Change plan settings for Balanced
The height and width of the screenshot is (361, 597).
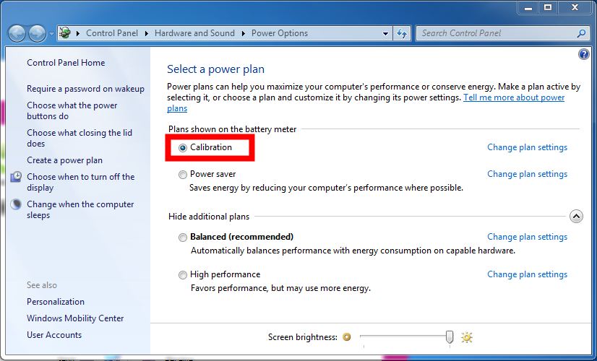(528, 237)
